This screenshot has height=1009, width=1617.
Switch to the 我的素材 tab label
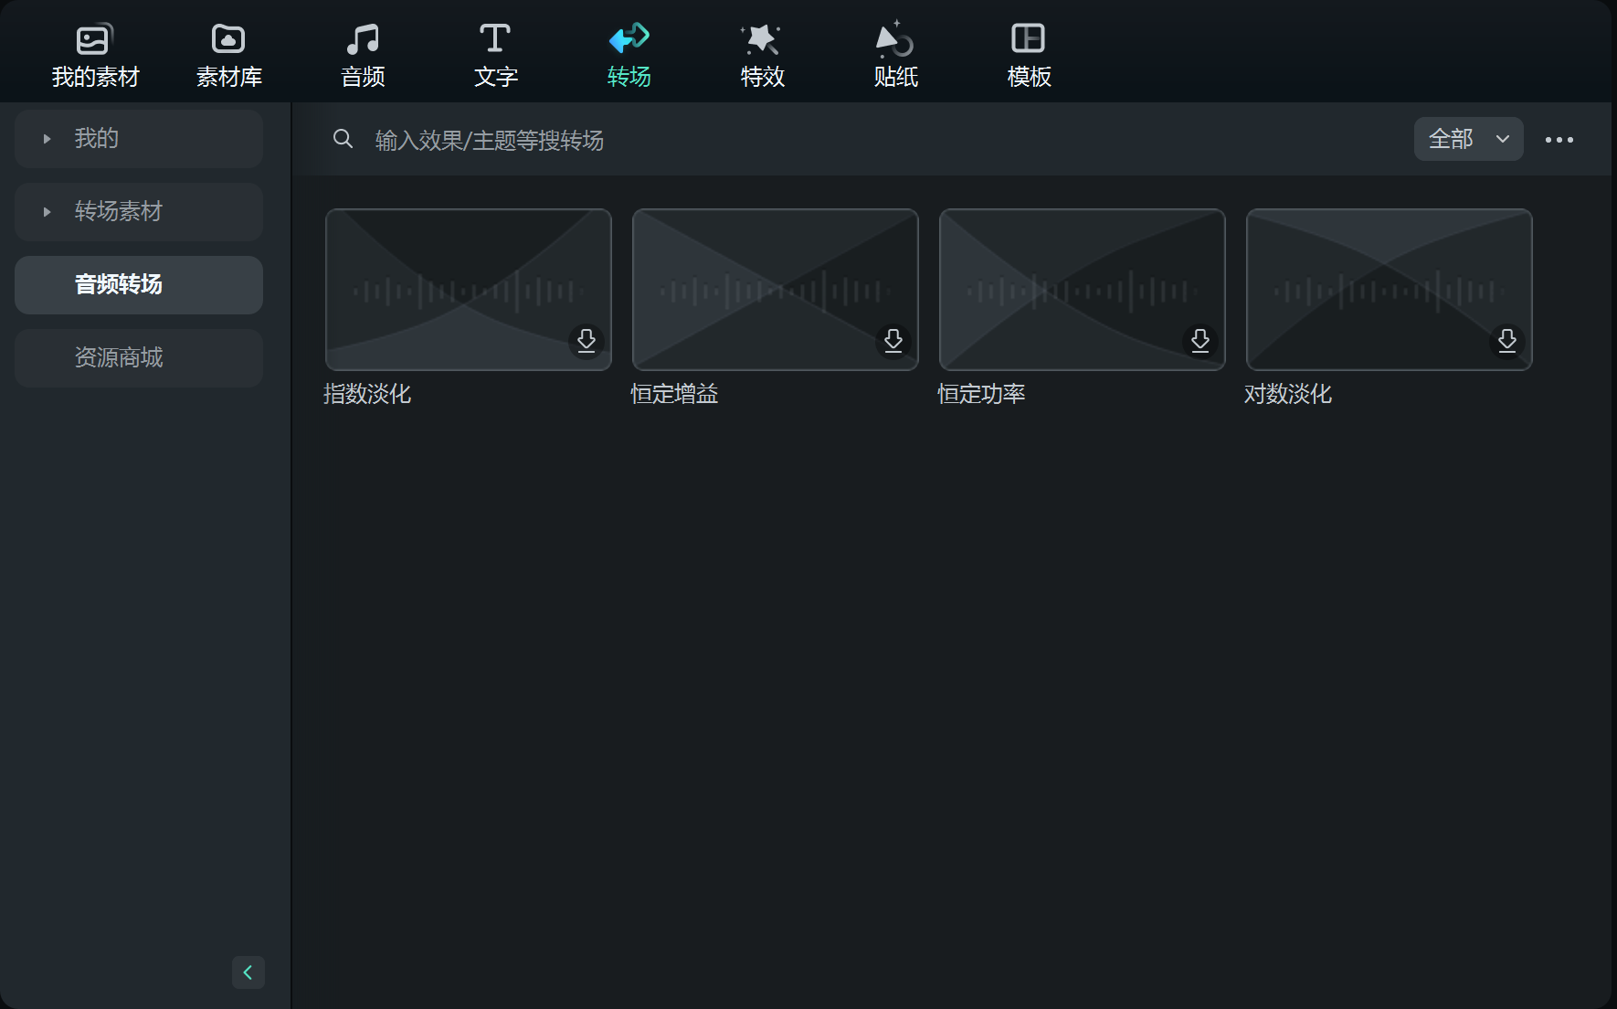click(x=96, y=77)
